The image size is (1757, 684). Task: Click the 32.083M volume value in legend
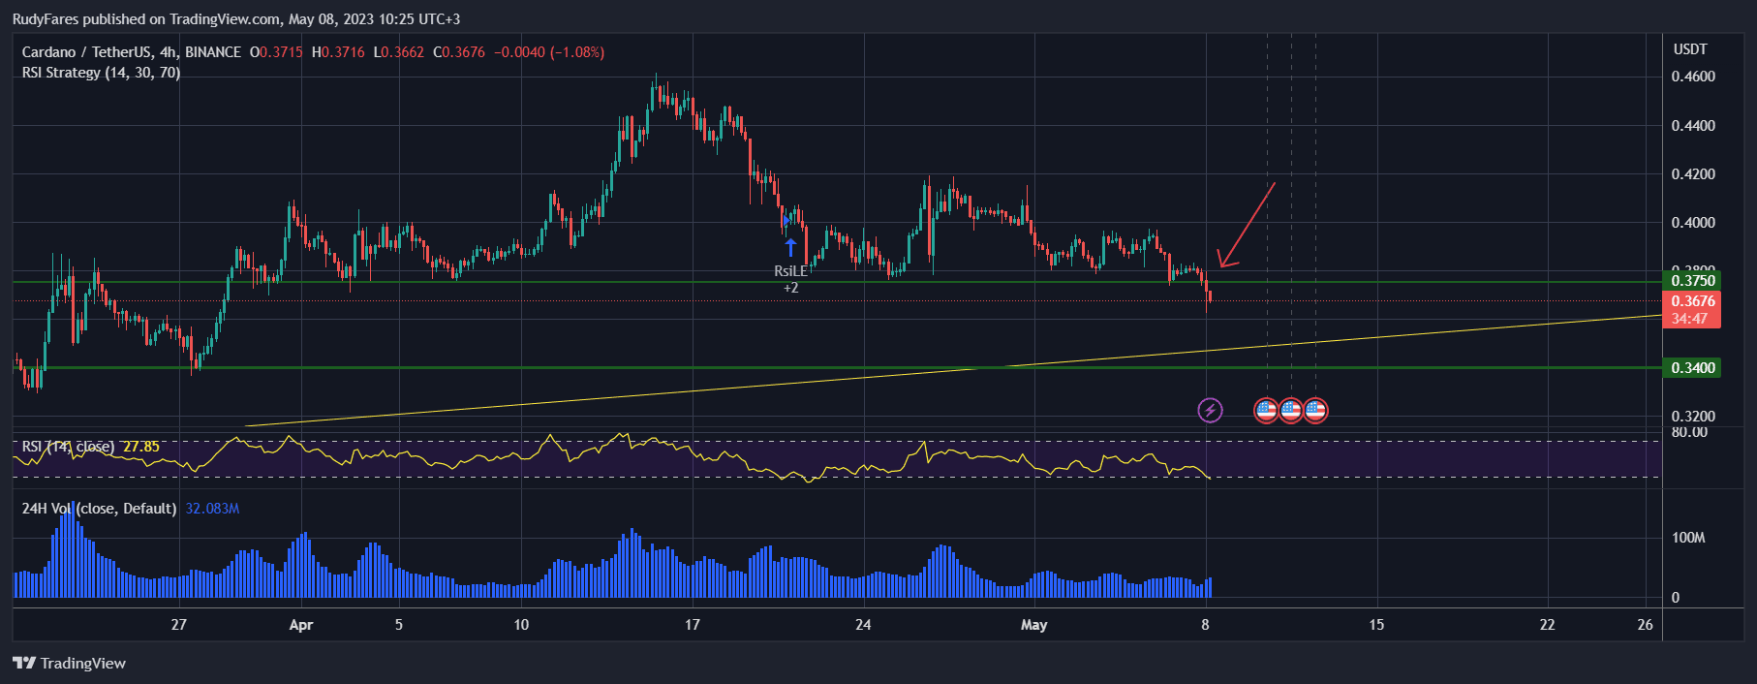point(212,509)
